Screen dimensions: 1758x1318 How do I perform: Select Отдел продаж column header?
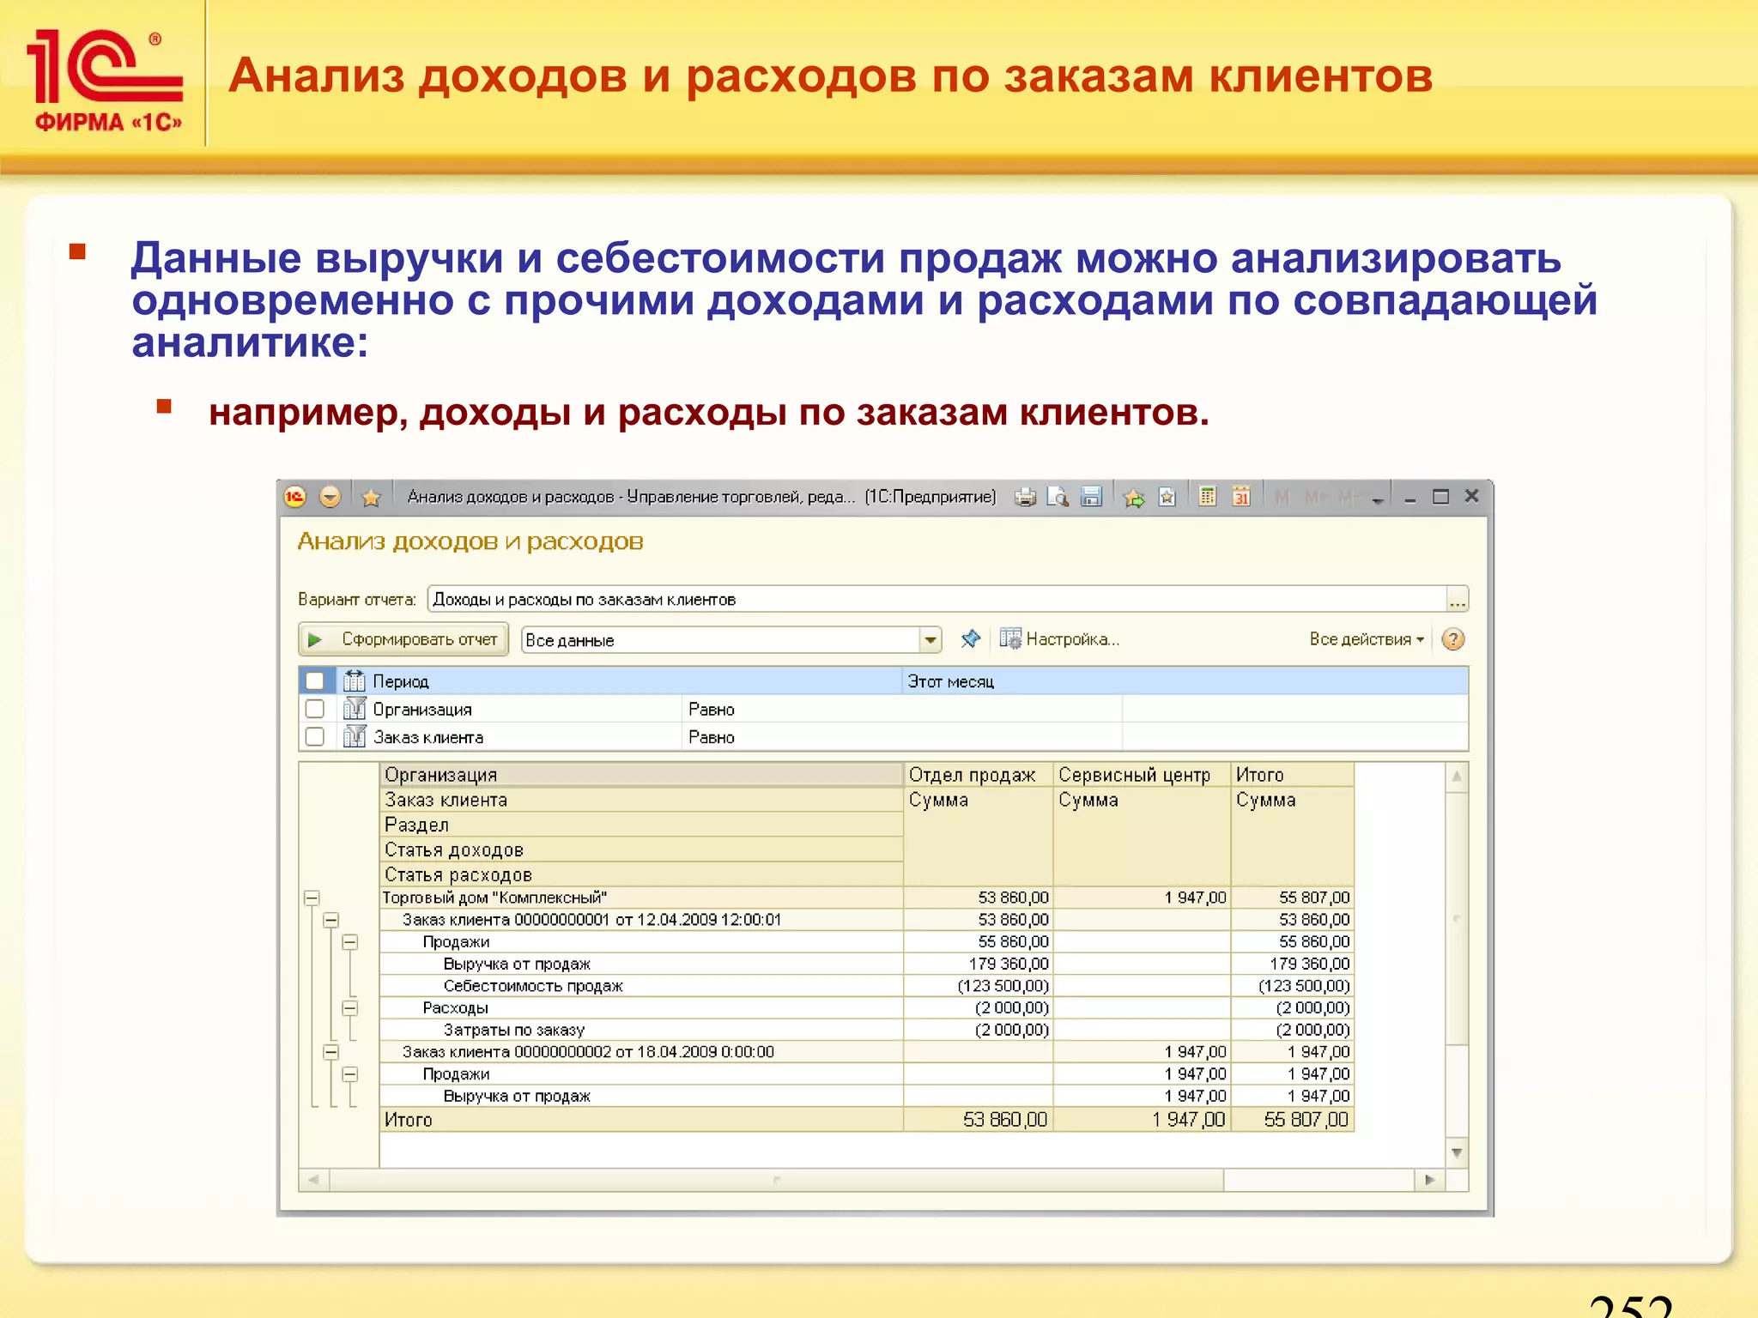click(978, 775)
